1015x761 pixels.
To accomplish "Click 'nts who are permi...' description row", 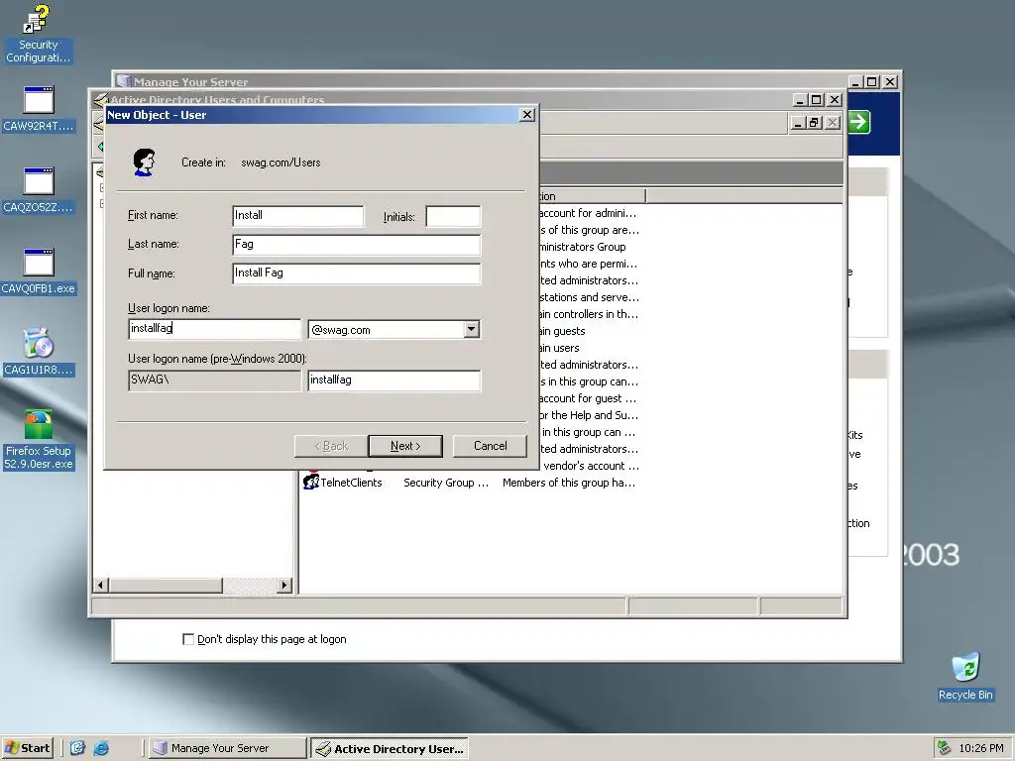I will pos(589,264).
